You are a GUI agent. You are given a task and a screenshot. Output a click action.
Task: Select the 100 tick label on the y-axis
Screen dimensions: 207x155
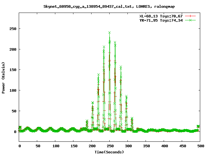[13, 90]
